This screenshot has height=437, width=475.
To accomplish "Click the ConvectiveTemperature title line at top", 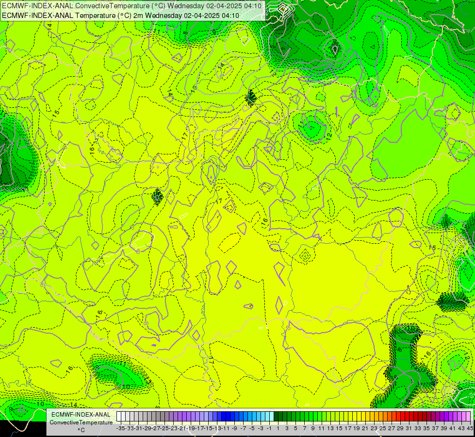I will (131, 6).
